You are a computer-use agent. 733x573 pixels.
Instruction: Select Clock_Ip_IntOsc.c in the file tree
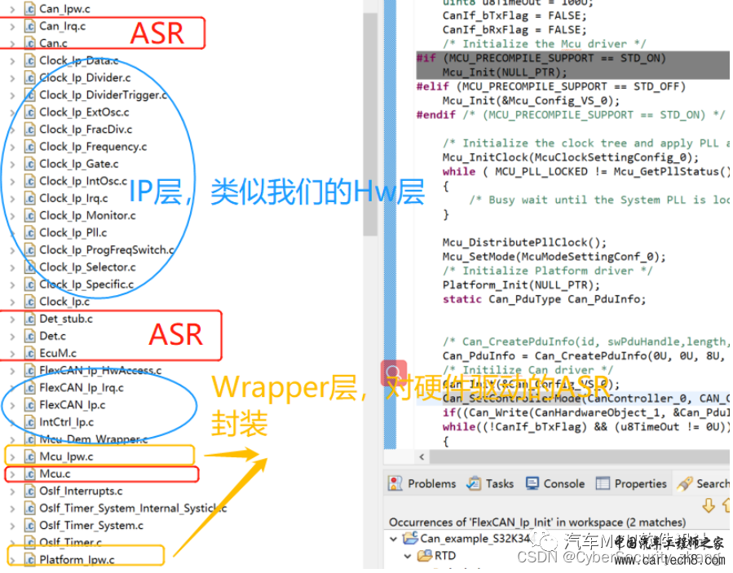pos(83,181)
